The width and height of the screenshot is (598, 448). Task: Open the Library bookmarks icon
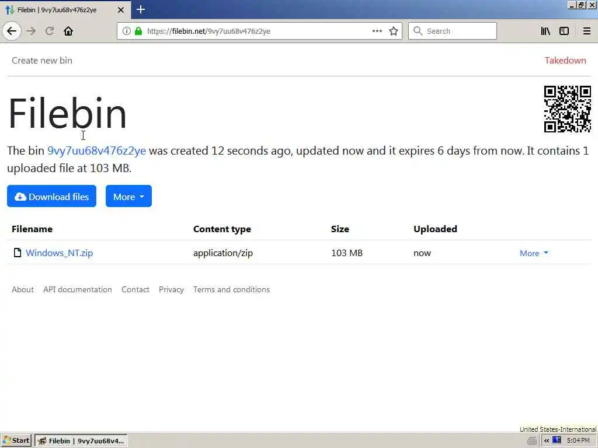(x=545, y=32)
